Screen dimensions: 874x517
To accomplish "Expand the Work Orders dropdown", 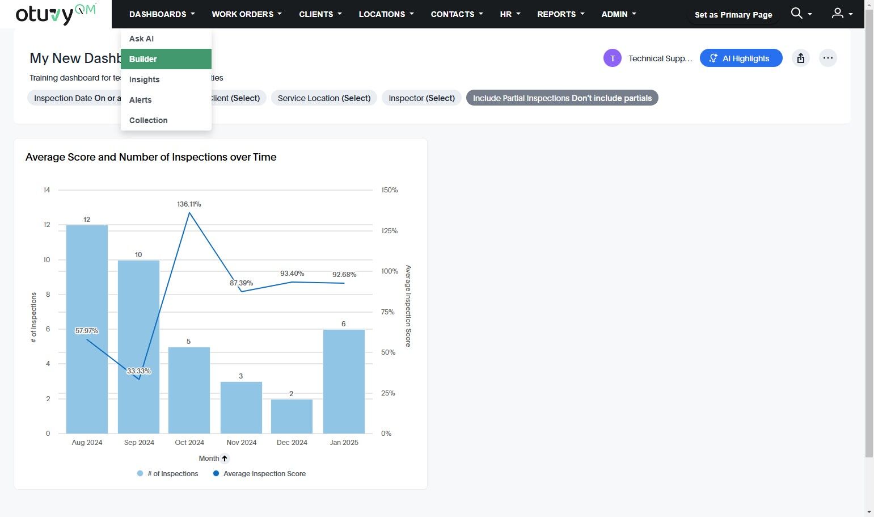I will pos(246,14).
